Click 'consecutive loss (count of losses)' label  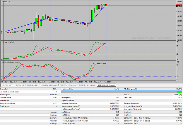click(137, 121)
